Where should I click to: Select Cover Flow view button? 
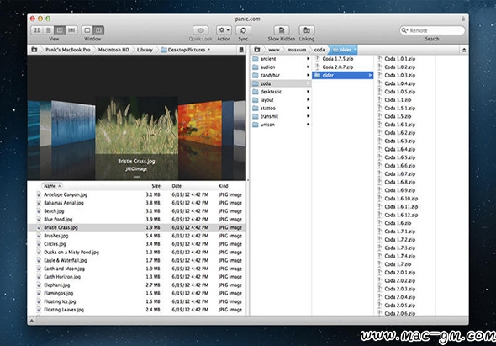pos(71,30)
